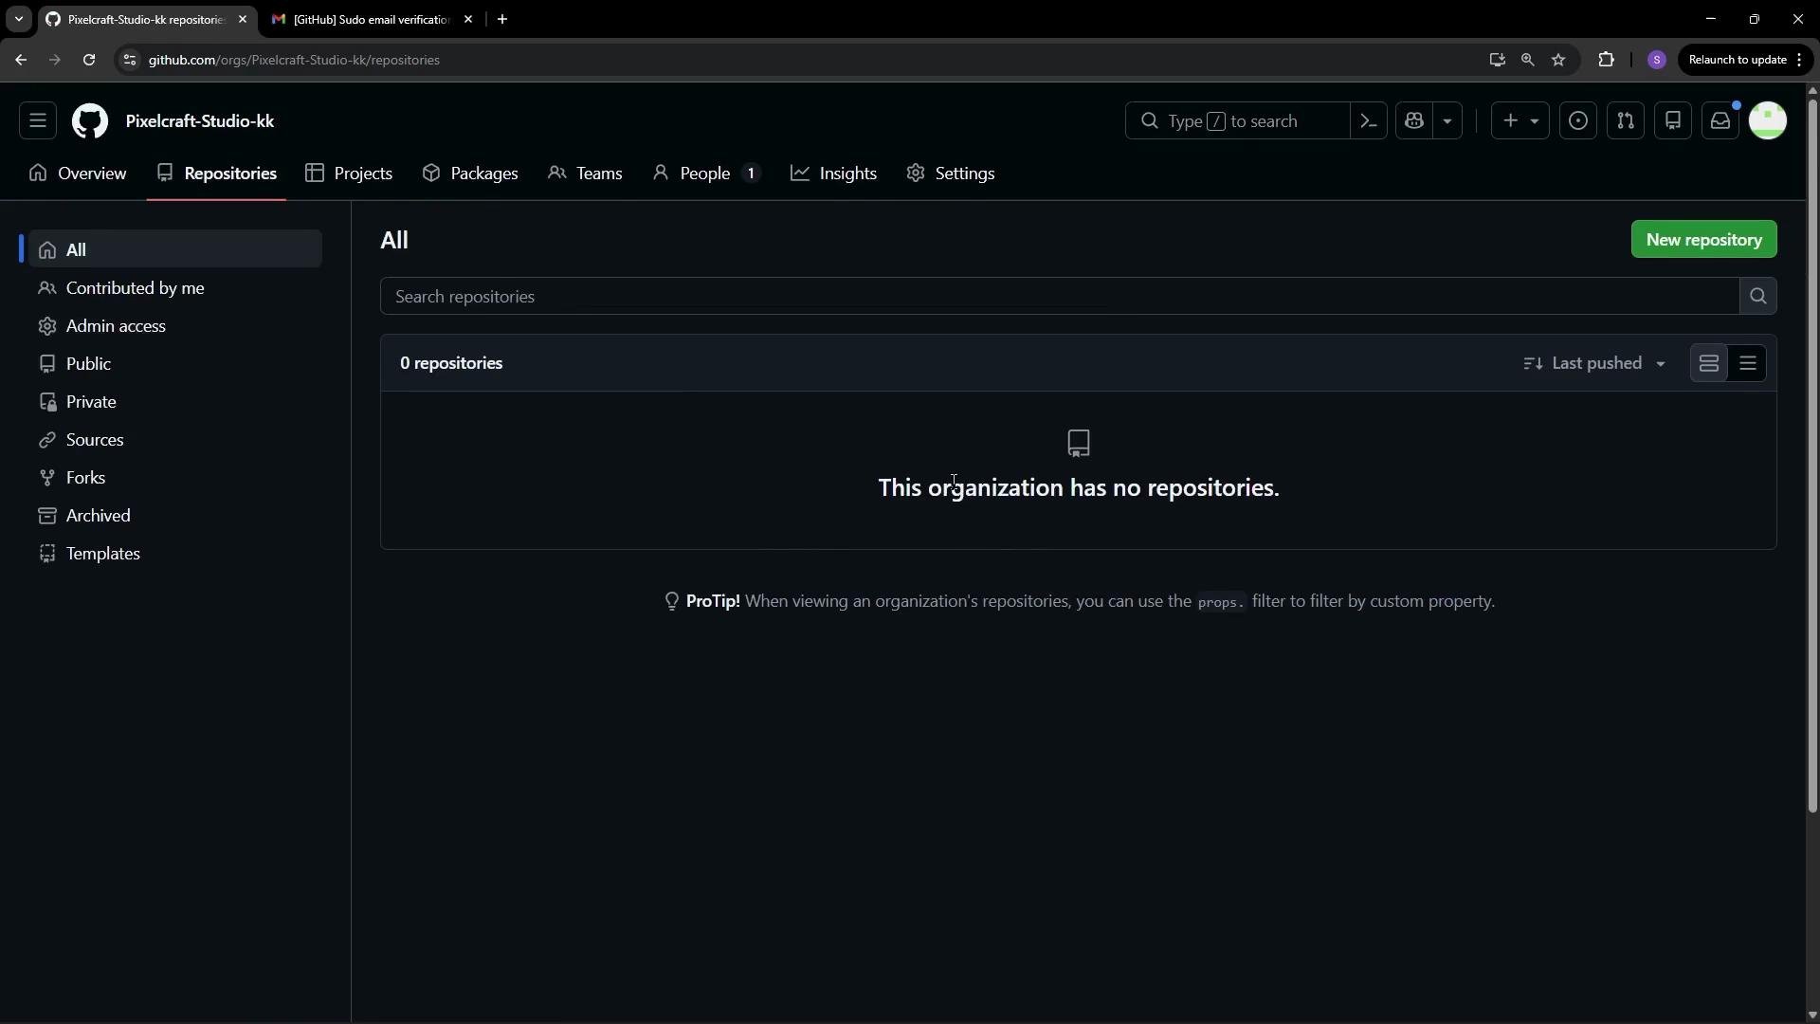The image size is (1820, 1024).
Task: Click the ProTip lightbulb icon
Action: (672, 602)
